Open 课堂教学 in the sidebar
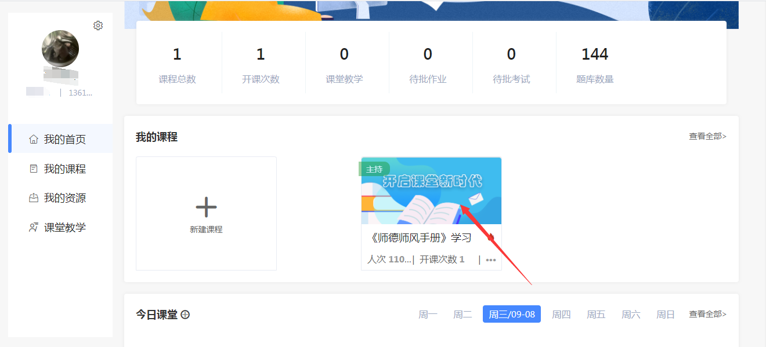The width and height of the screenshot is (766, 347). (x=60, y=227)
